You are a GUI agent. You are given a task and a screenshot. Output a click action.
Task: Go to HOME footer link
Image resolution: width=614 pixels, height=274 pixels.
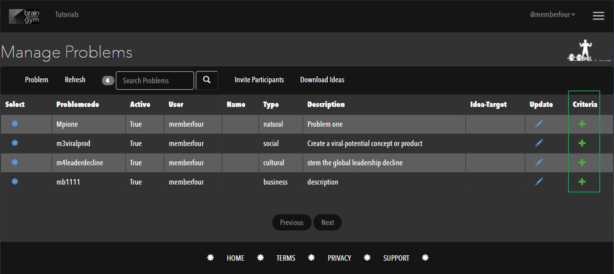pos(235,258)
